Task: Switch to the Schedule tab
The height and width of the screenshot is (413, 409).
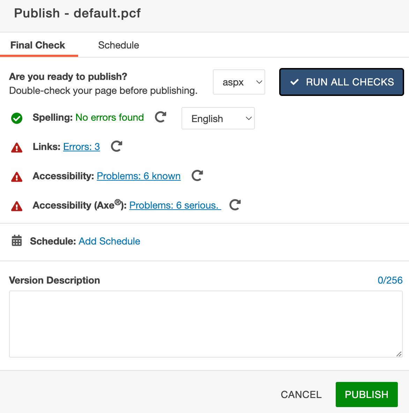Action: (119, 45)
